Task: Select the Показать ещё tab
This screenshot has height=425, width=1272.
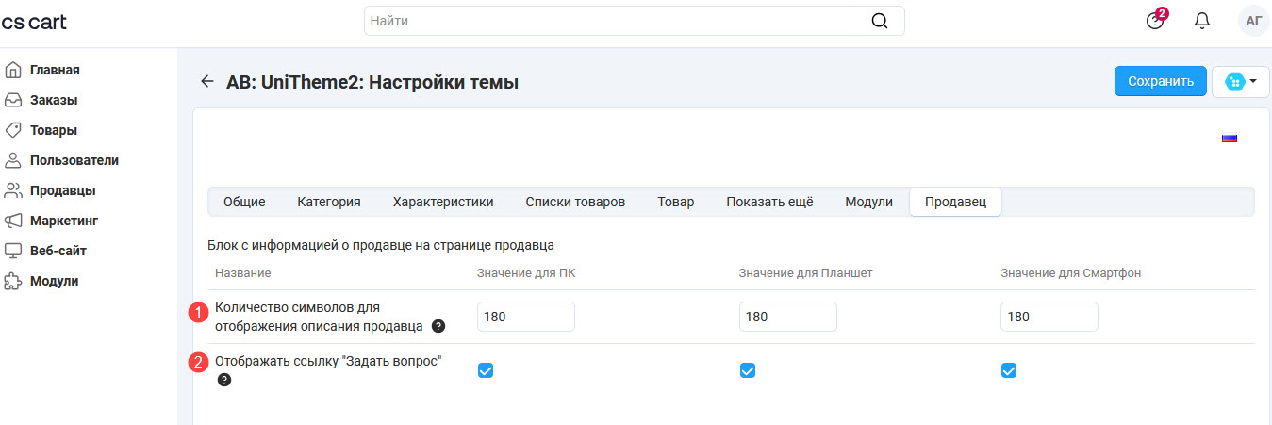Action: [x=769, y=202]
